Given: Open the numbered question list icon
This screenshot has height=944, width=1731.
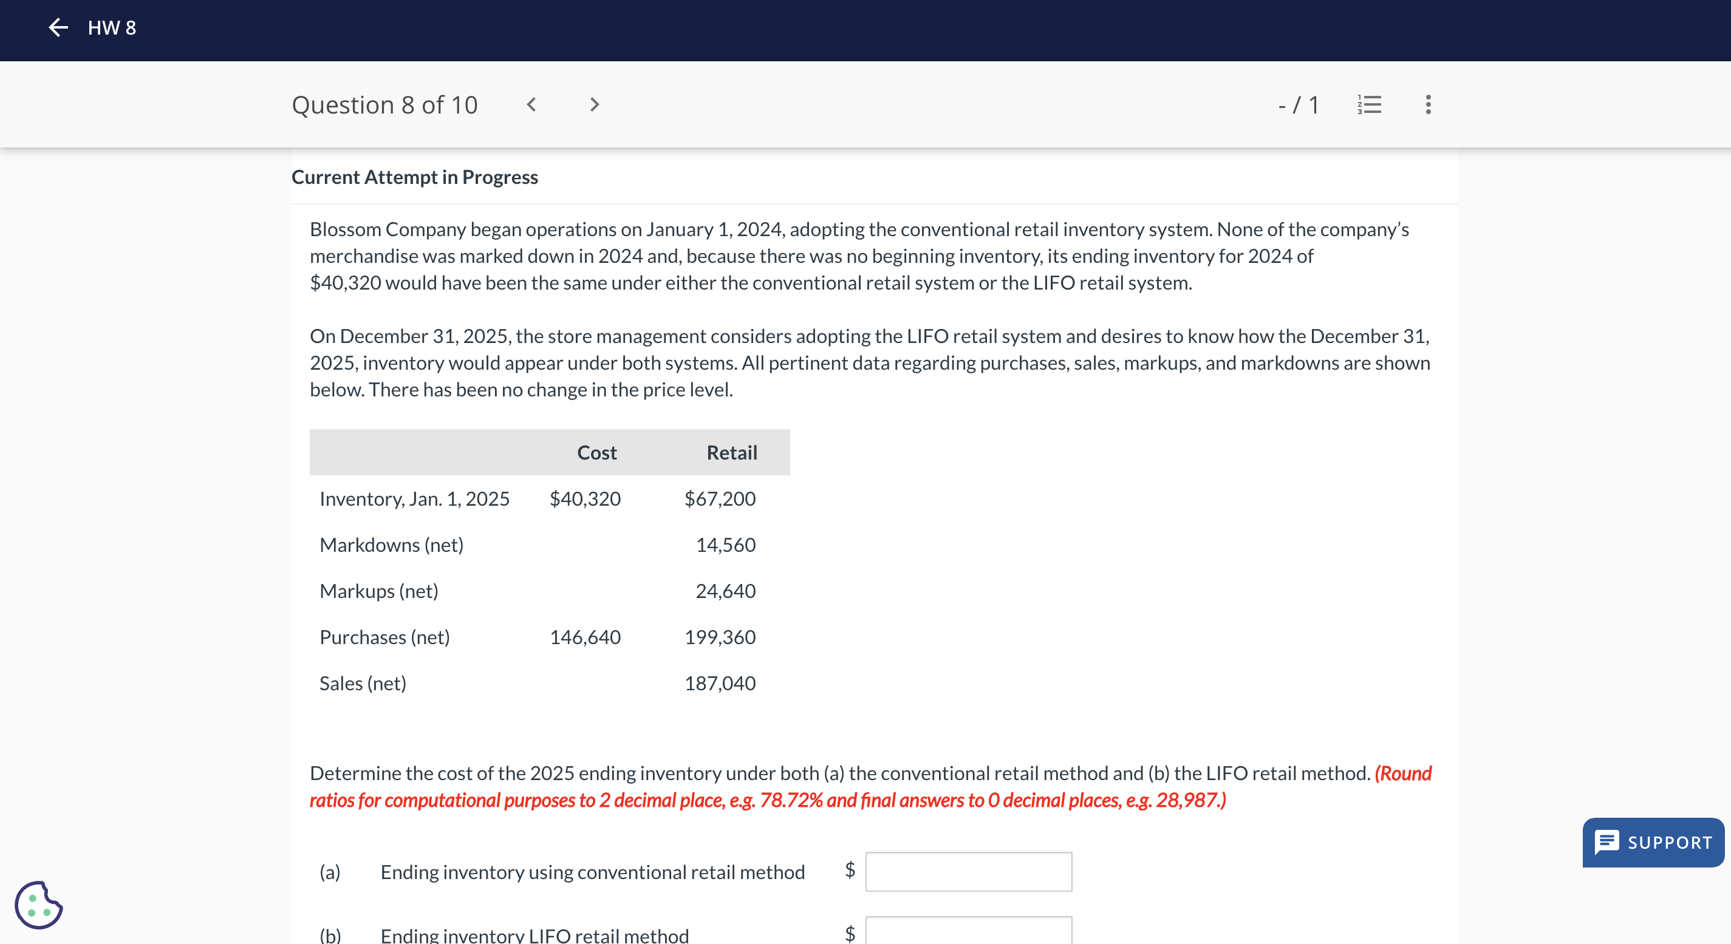Looking at the screenshot, I should coord(1369,105).
